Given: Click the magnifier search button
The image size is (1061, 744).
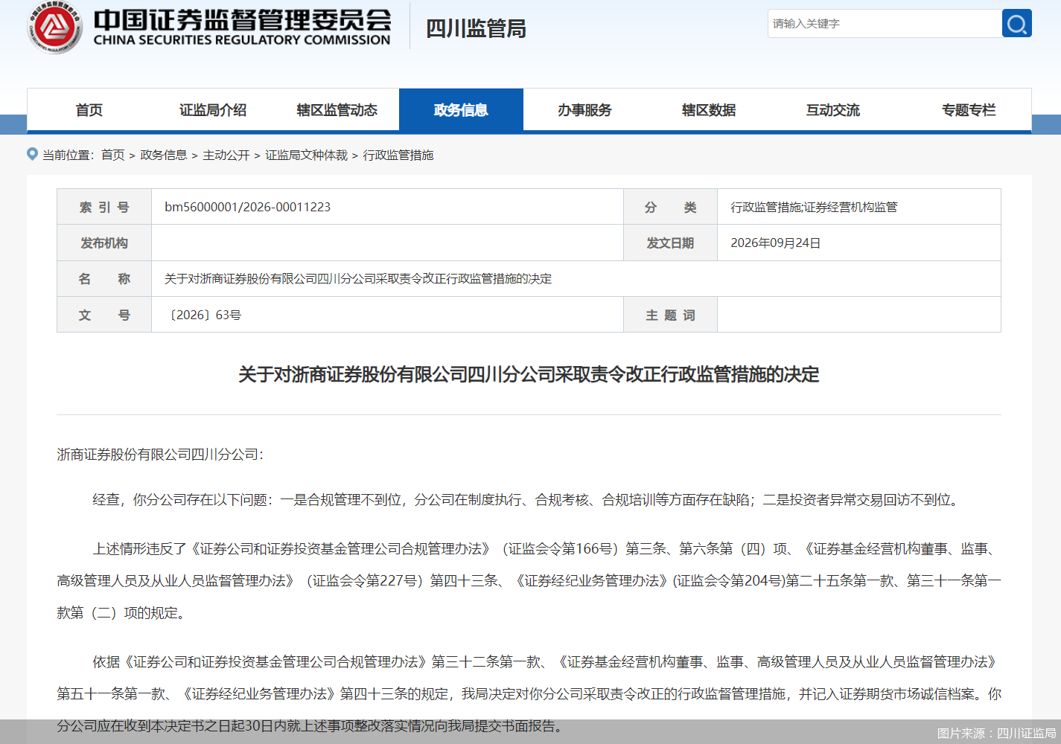Looking at the screenshot, I should pyautogui.click(x=1016, y=24).
